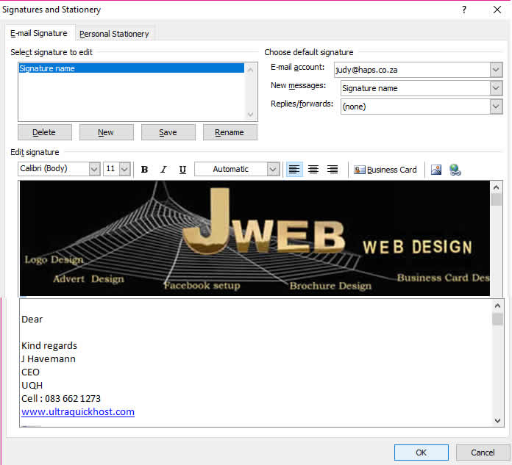This screenshot has height=465, width=512.
Task: Toggle underline formatting in signature editor
Action: click(x=182, y=169)
